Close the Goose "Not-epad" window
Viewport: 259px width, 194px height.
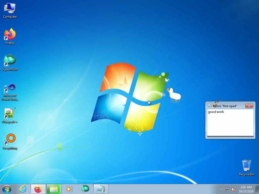[249, 106]
